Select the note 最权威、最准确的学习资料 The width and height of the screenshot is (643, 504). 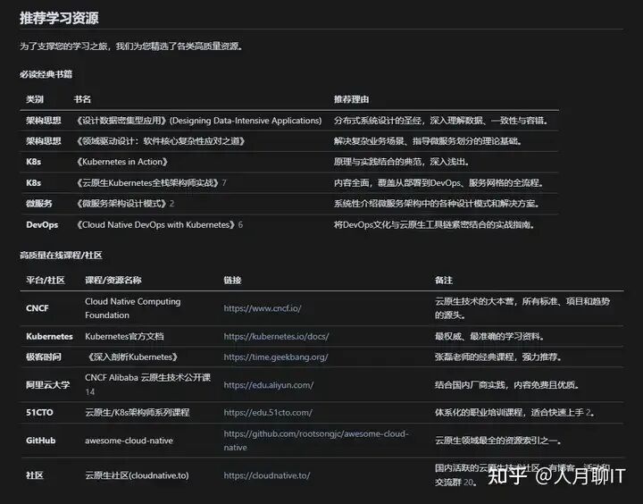click(x=490, y=337)
